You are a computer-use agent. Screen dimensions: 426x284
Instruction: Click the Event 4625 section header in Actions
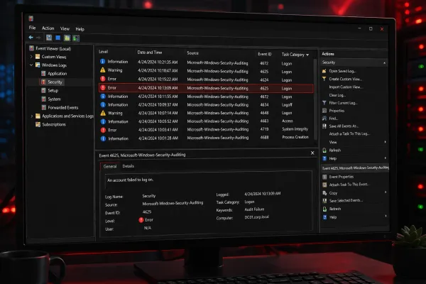[355, 168]
